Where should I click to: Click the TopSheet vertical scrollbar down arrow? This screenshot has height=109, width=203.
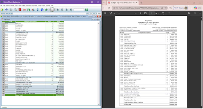99,104
